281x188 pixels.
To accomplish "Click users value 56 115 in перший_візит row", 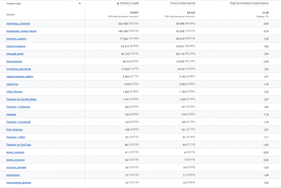I will pyautogui.click(x=180, y=54).
